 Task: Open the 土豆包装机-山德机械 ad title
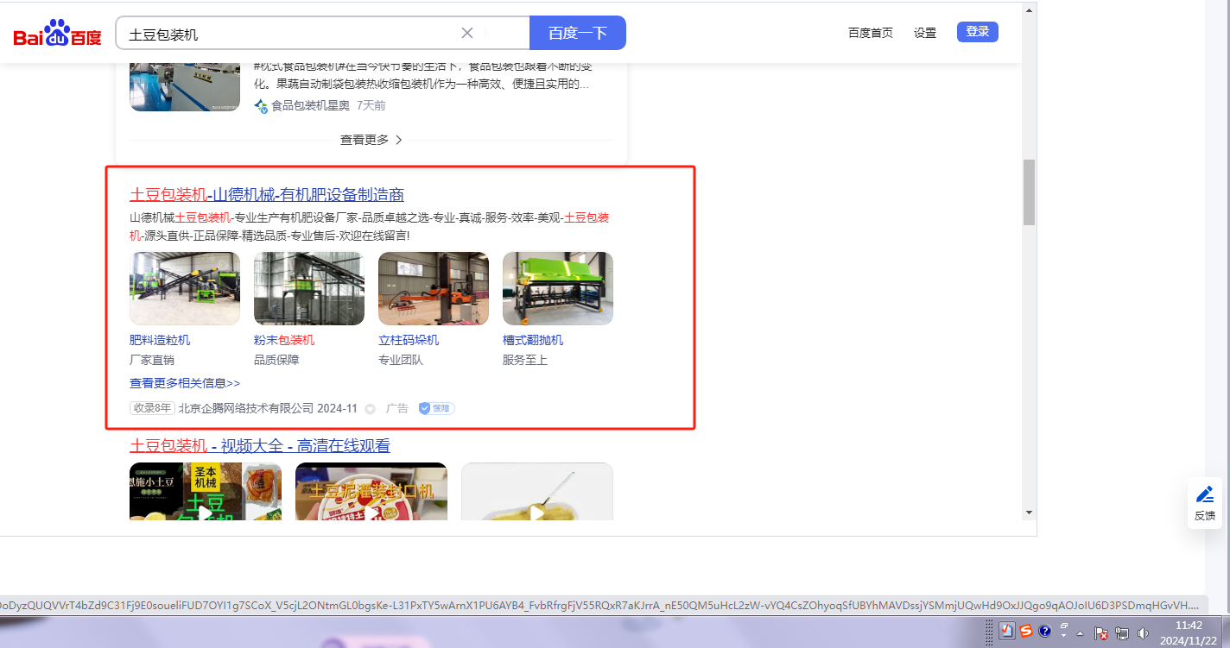point(267,194)
